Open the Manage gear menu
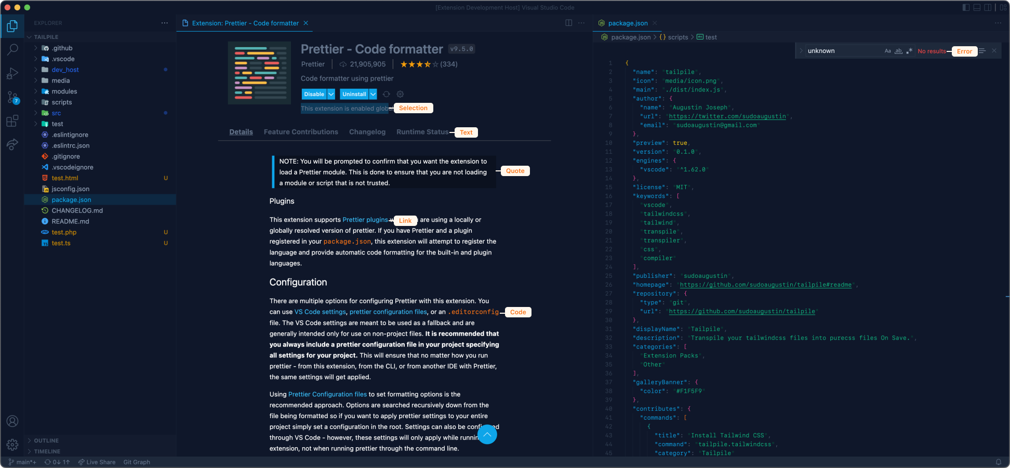 [x=12, y=445]
